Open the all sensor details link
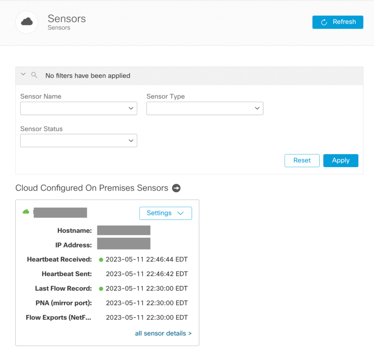374x360 pixels. click(163, 333)
